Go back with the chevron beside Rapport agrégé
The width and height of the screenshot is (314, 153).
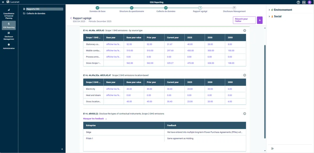71,18
